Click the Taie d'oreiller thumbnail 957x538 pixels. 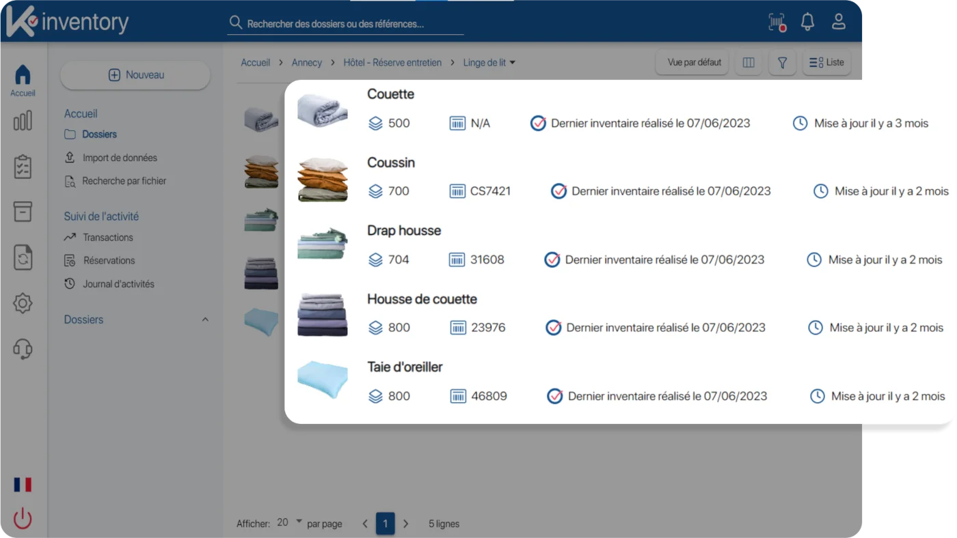pyautogui.click(x=323, y=380)
